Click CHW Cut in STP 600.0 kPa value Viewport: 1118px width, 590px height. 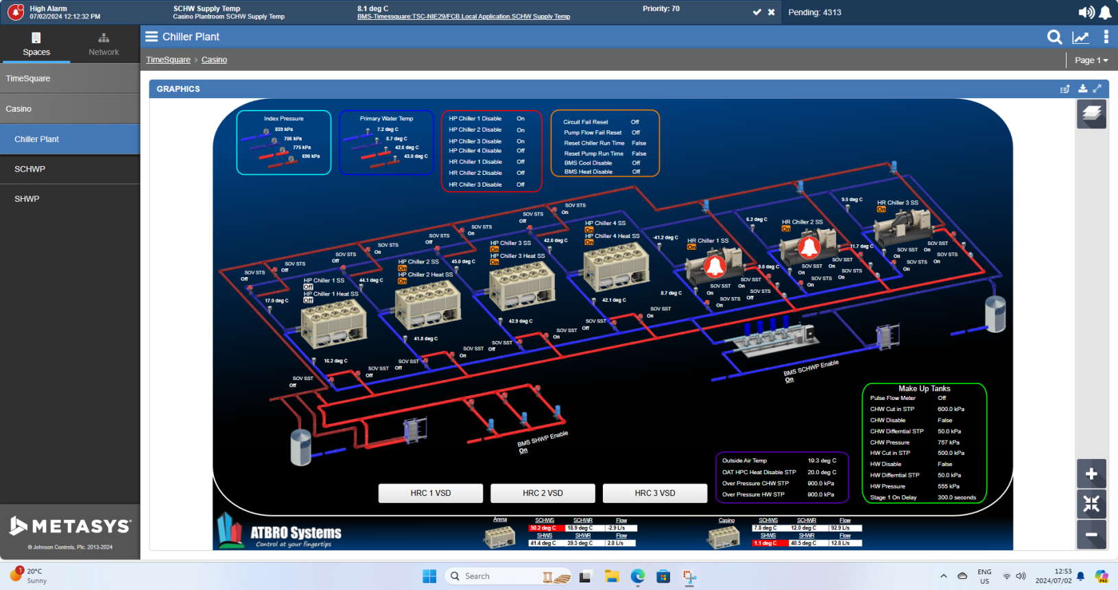pos(951,410)
